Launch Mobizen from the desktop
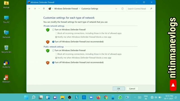The image size is (180, 101). click(x=6, y=79)
